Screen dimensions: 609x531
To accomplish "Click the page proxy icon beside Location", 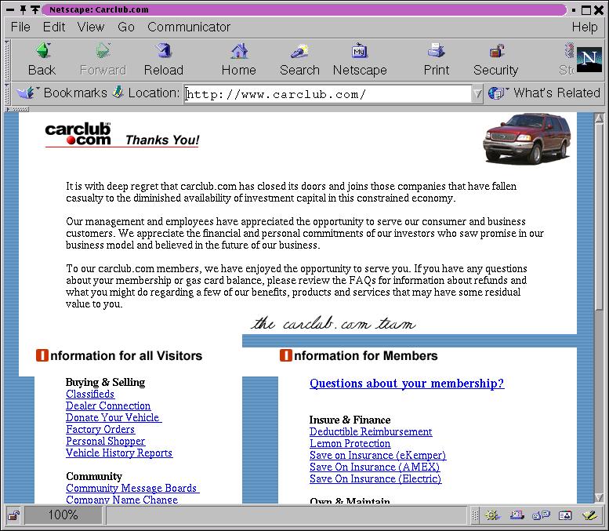I will (x=118, y=93).
